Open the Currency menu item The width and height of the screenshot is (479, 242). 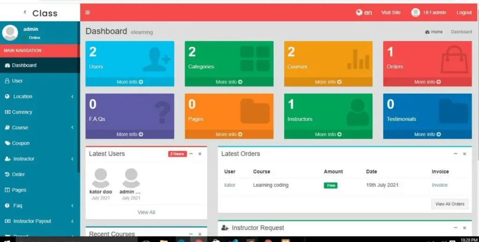point(40,112)
